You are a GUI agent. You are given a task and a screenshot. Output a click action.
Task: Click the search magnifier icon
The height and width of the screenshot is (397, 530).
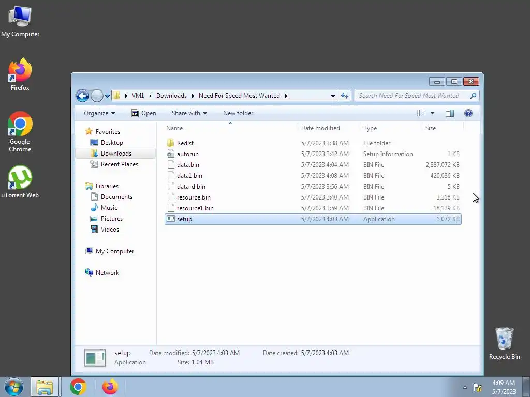pos(473,96)
